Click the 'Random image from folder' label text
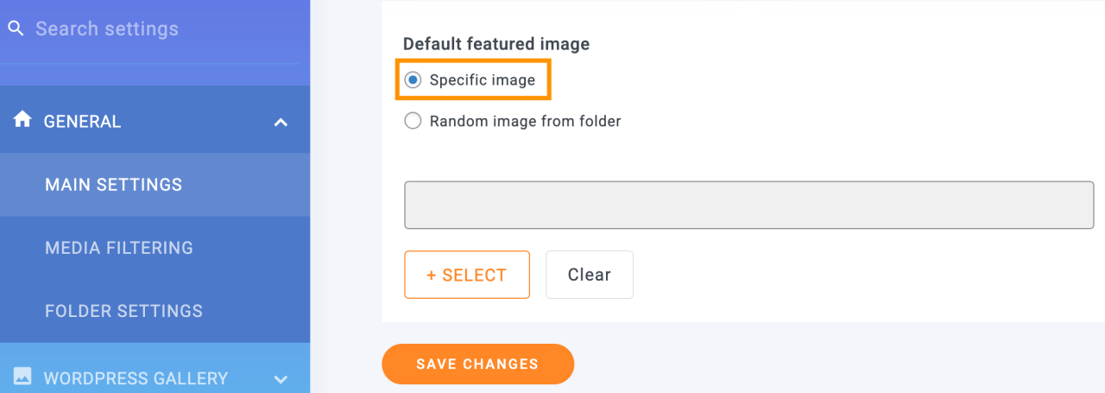Screen dimensions: 1105x393 pyautogui.click(x=525, y=121)
